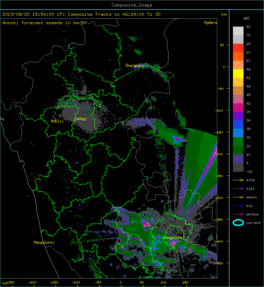Click the -350 tick on vertical axis

coord(219,220)
